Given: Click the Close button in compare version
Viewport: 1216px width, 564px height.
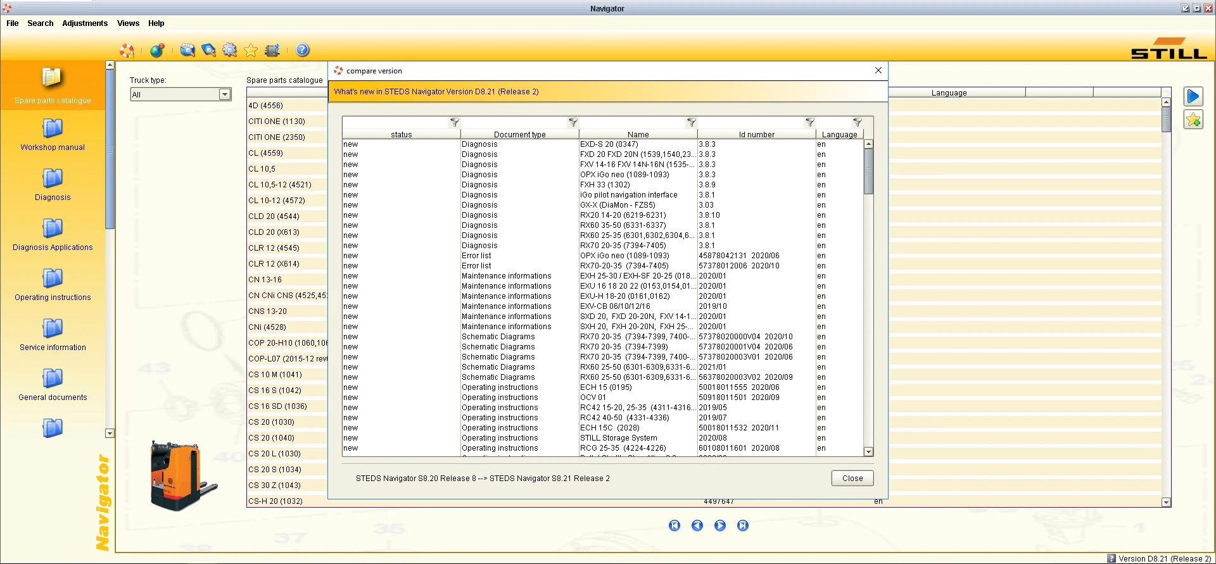Looking at the screenshot, I should point(852,479).
